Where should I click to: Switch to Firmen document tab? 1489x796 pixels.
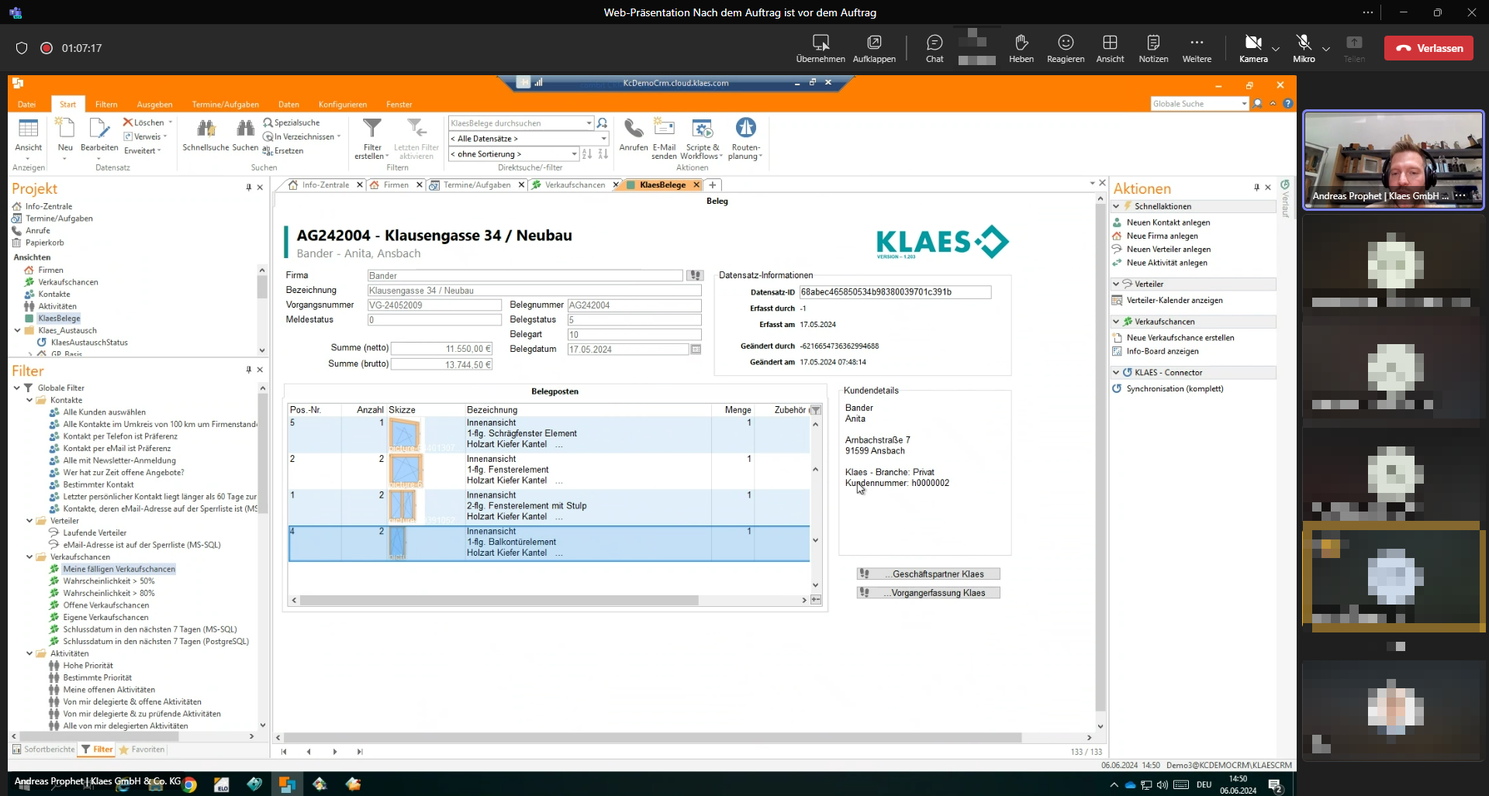point(396,185)
